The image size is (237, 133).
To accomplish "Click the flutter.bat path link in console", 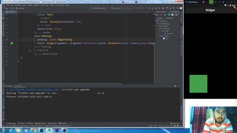I will (x=32, y=89).
